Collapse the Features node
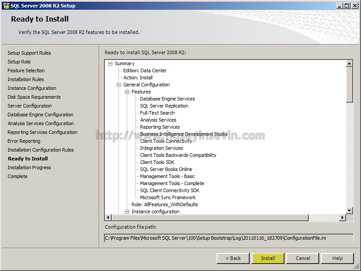The height and width of the screenshot is (271, 361). (x=127, y=92)
